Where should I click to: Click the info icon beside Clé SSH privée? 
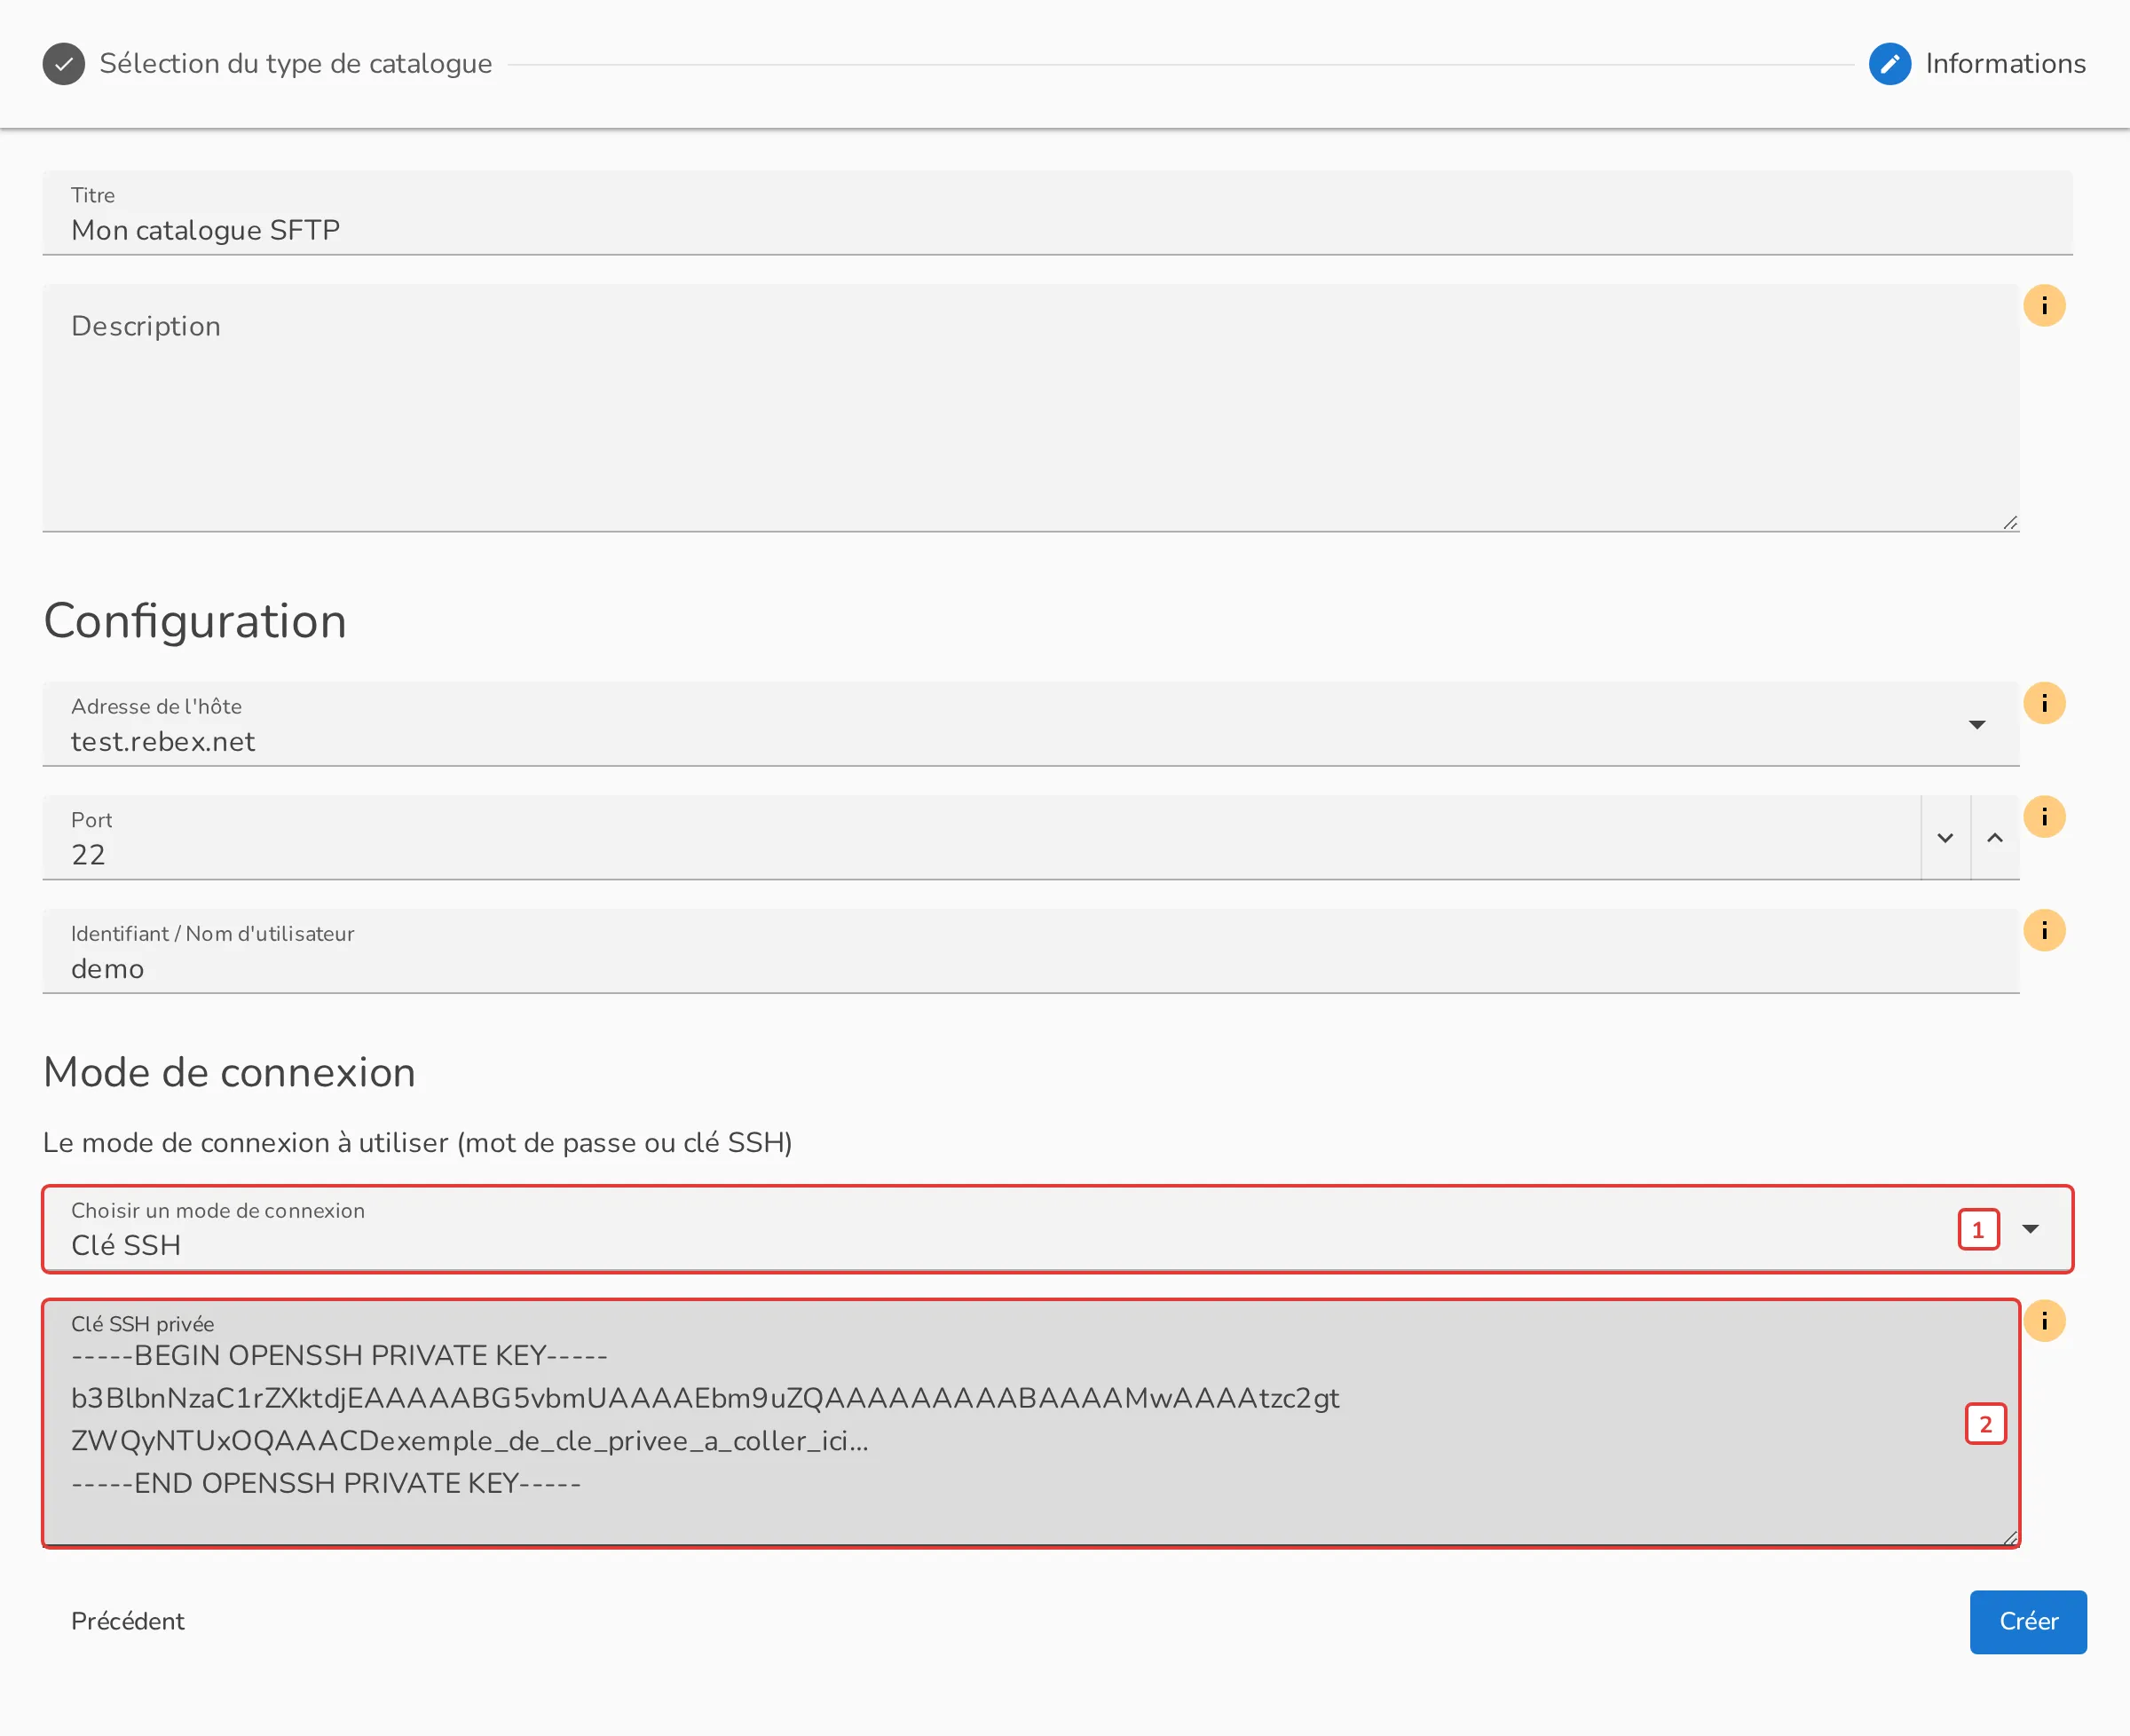tap(2044, 1322)
